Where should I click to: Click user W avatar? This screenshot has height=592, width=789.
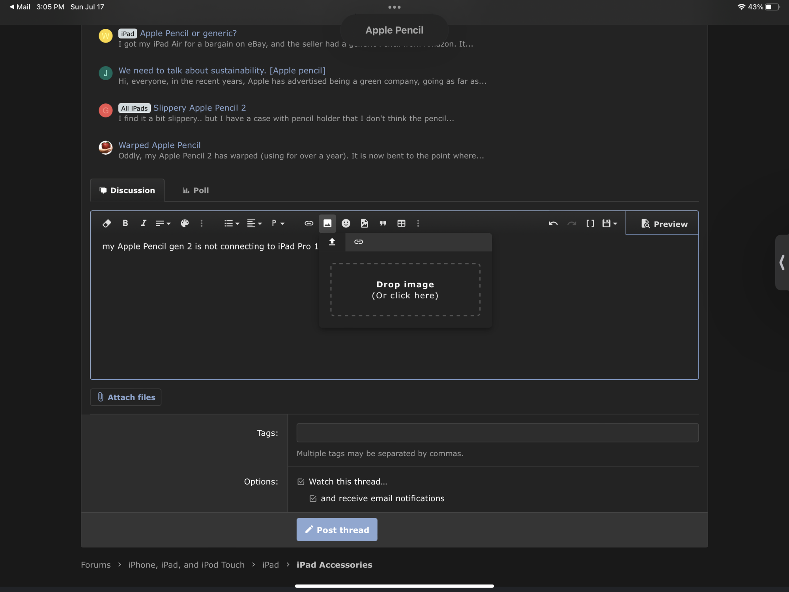pos(105,36)
